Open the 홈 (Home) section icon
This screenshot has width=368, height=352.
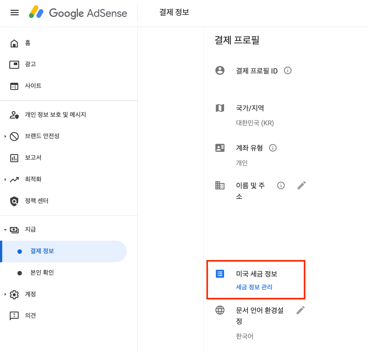14,43
